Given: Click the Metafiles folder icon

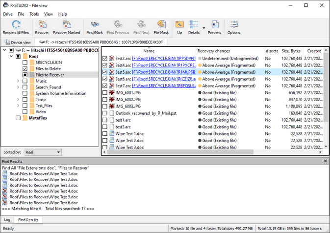Looking at the screenshot, I should (x=25, y=118).
